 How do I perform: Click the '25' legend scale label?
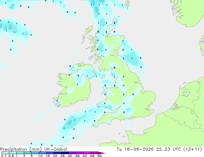(x=62, y=156)
